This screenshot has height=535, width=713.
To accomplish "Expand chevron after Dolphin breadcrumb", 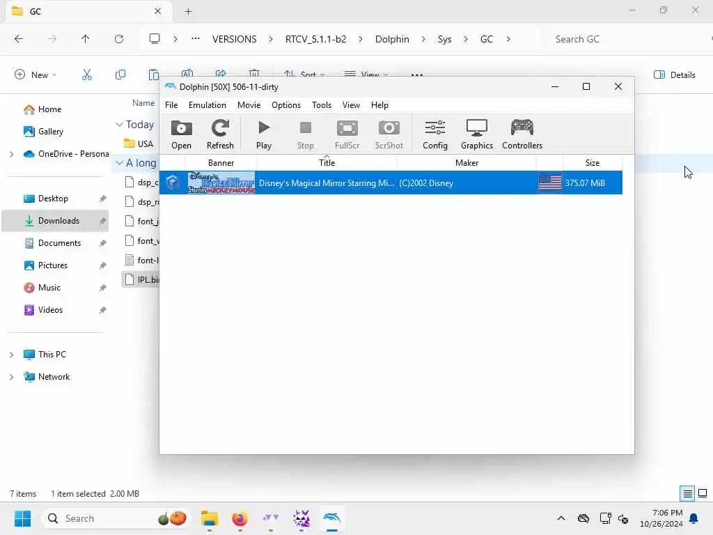I will [423, 39].
